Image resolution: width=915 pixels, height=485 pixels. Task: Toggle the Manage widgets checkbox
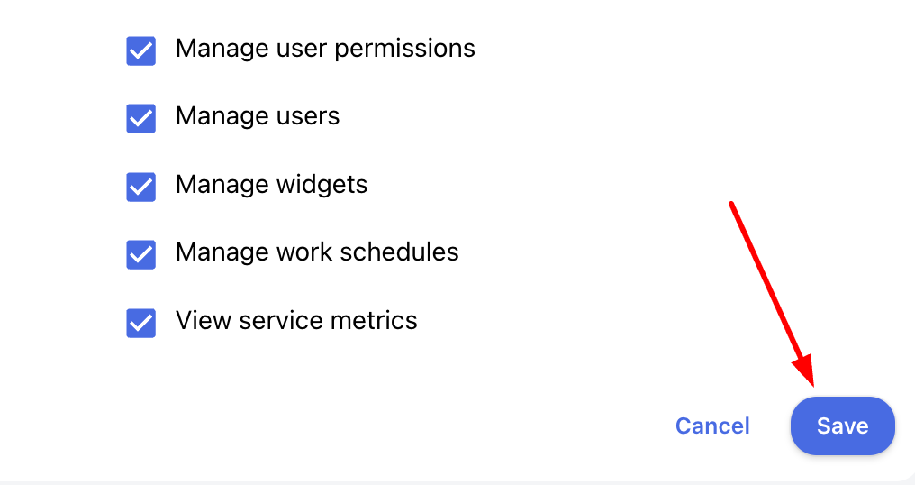tap(140, 187)
